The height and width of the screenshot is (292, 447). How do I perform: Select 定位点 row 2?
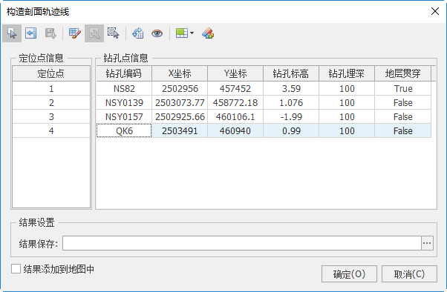[51, 102]
